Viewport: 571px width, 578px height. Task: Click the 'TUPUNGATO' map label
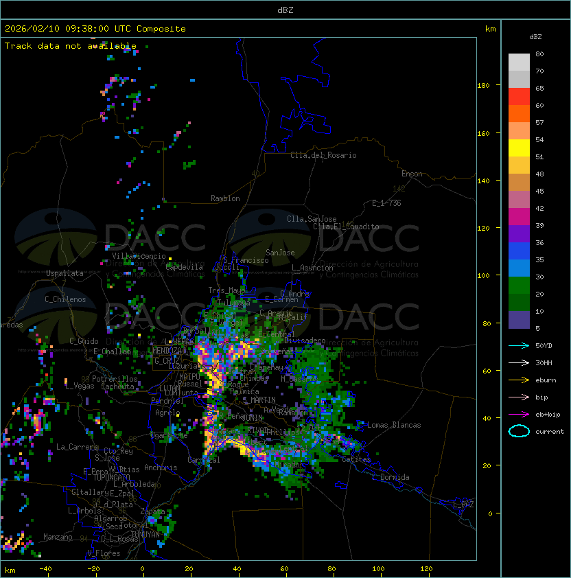(x=111, y=478)
